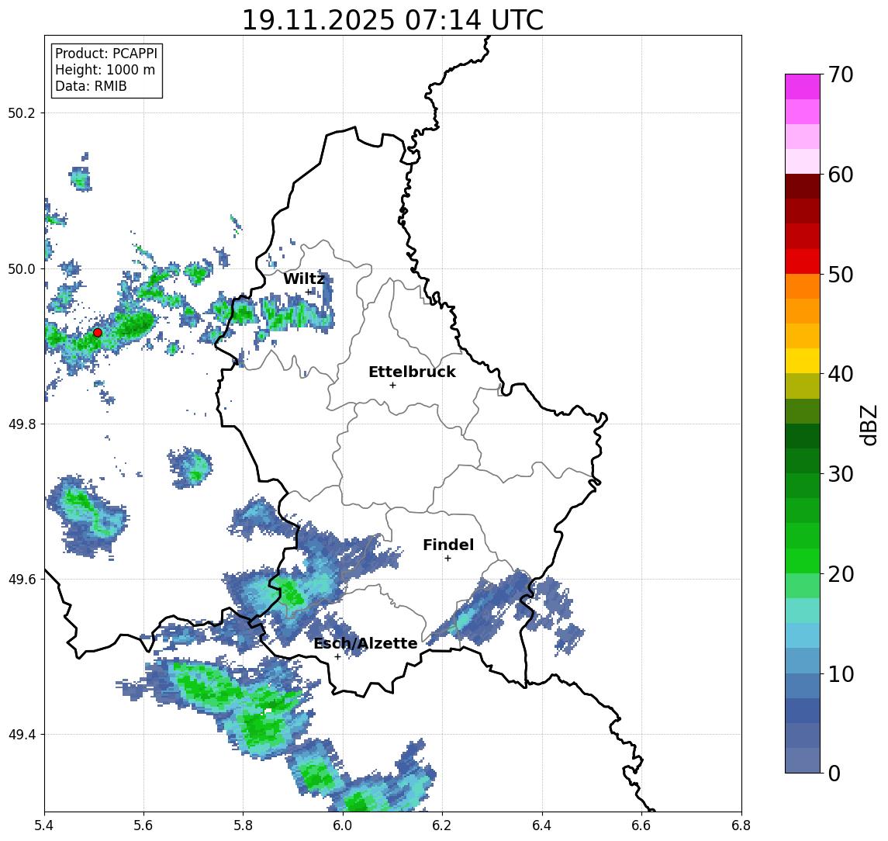Click the Esch/Alzette city label

pyautogui.click(x=365, y=643)
